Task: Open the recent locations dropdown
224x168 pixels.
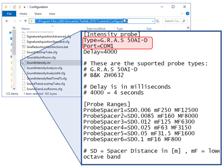Action: tap(20, 21)
